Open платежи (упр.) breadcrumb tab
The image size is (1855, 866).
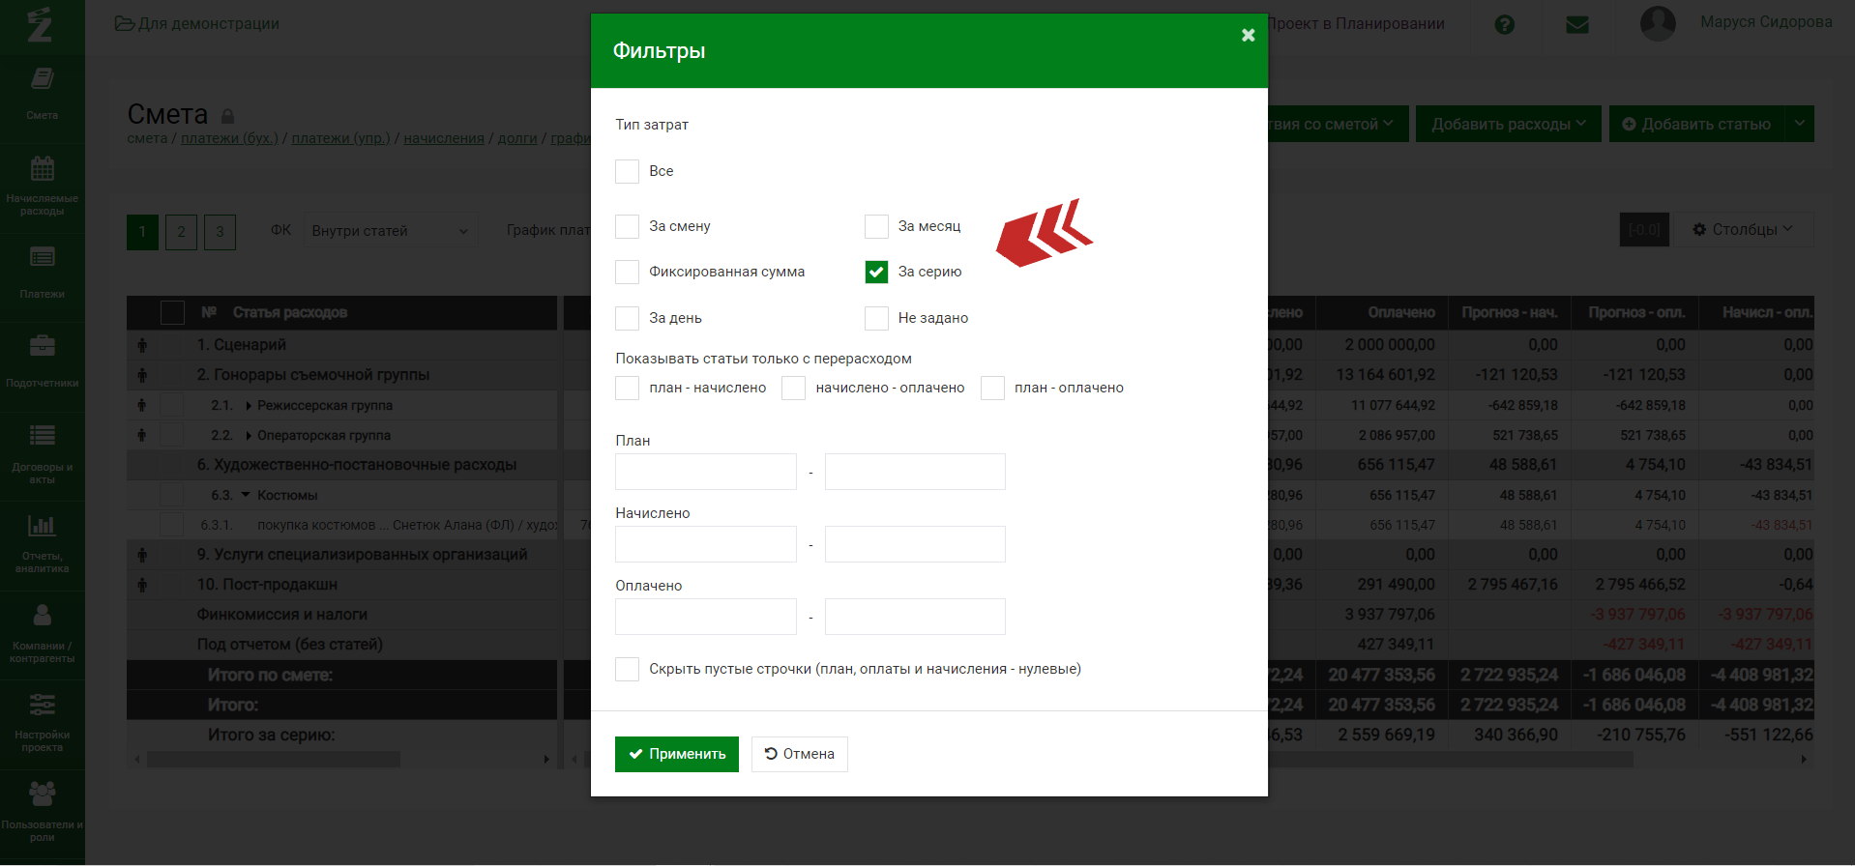[340, 138]
